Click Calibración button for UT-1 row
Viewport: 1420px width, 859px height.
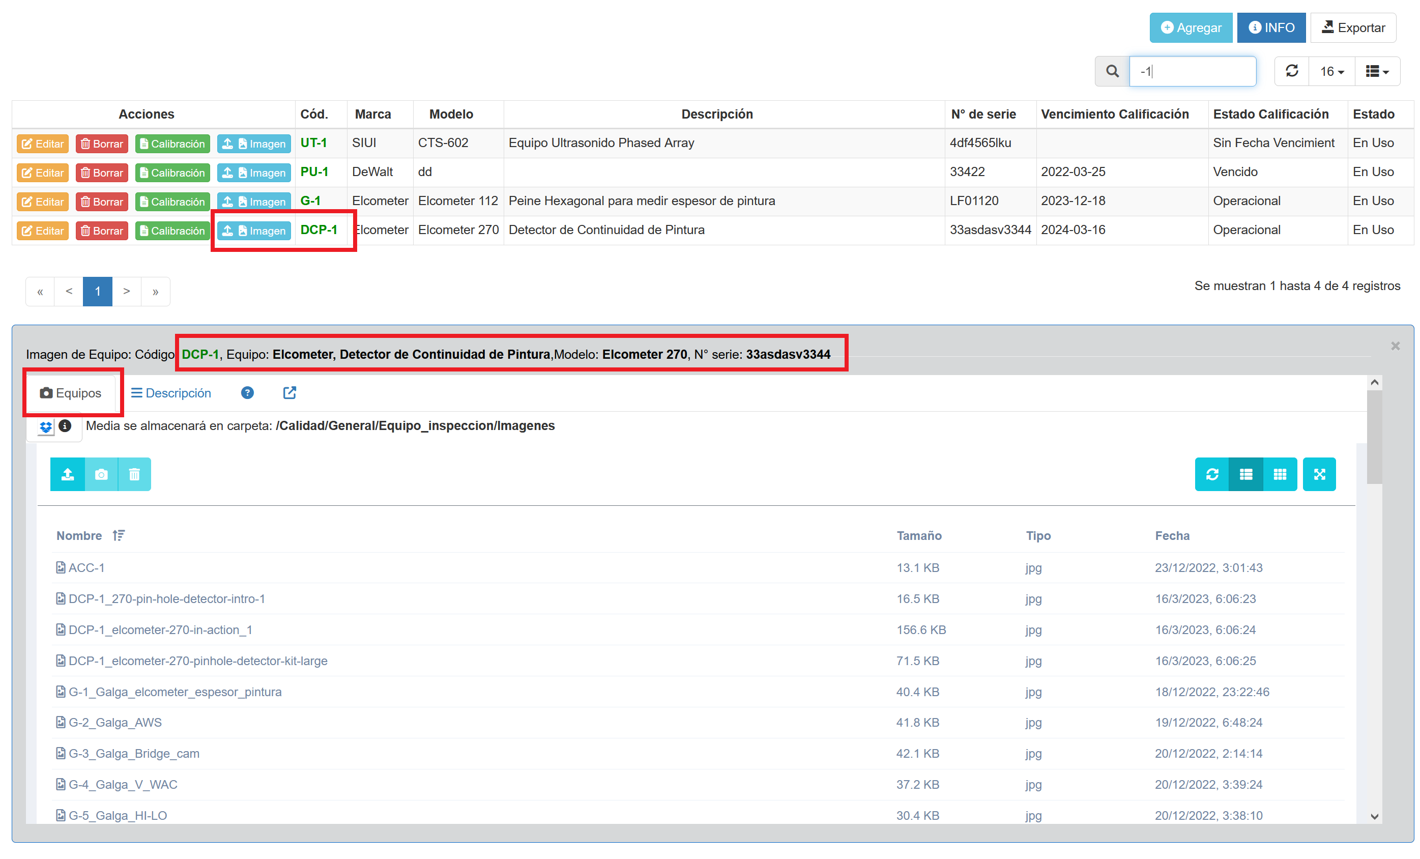click(172, 144)
